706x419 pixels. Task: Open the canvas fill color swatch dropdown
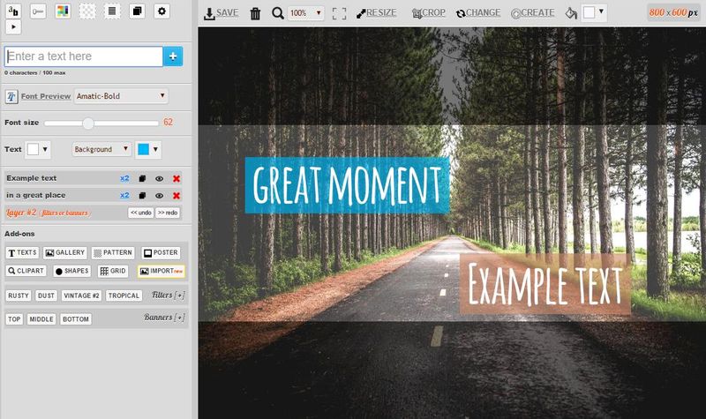594,13
